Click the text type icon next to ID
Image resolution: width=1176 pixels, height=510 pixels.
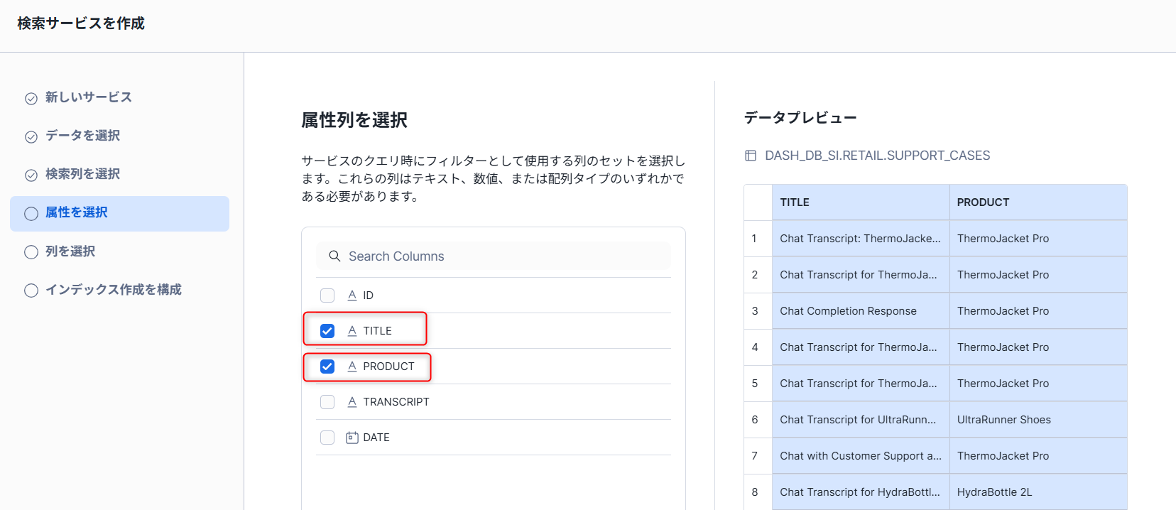(352, 295)
